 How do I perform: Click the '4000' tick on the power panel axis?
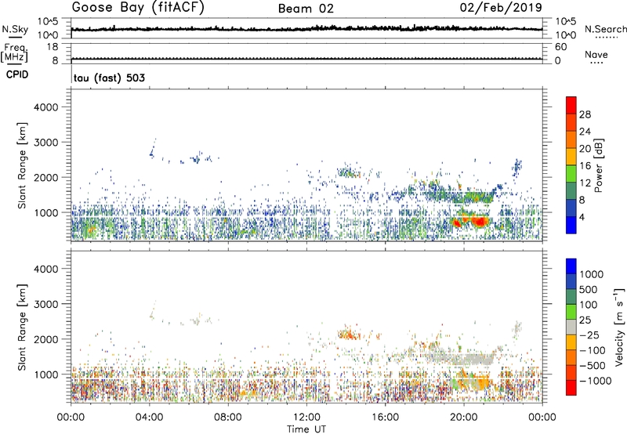pyautogui.click(x=45, y=107)
